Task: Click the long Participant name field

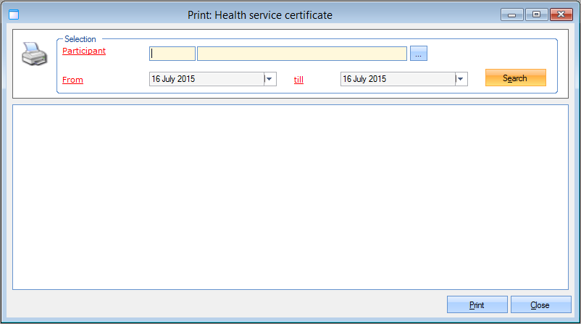Action: pos(301,54)
